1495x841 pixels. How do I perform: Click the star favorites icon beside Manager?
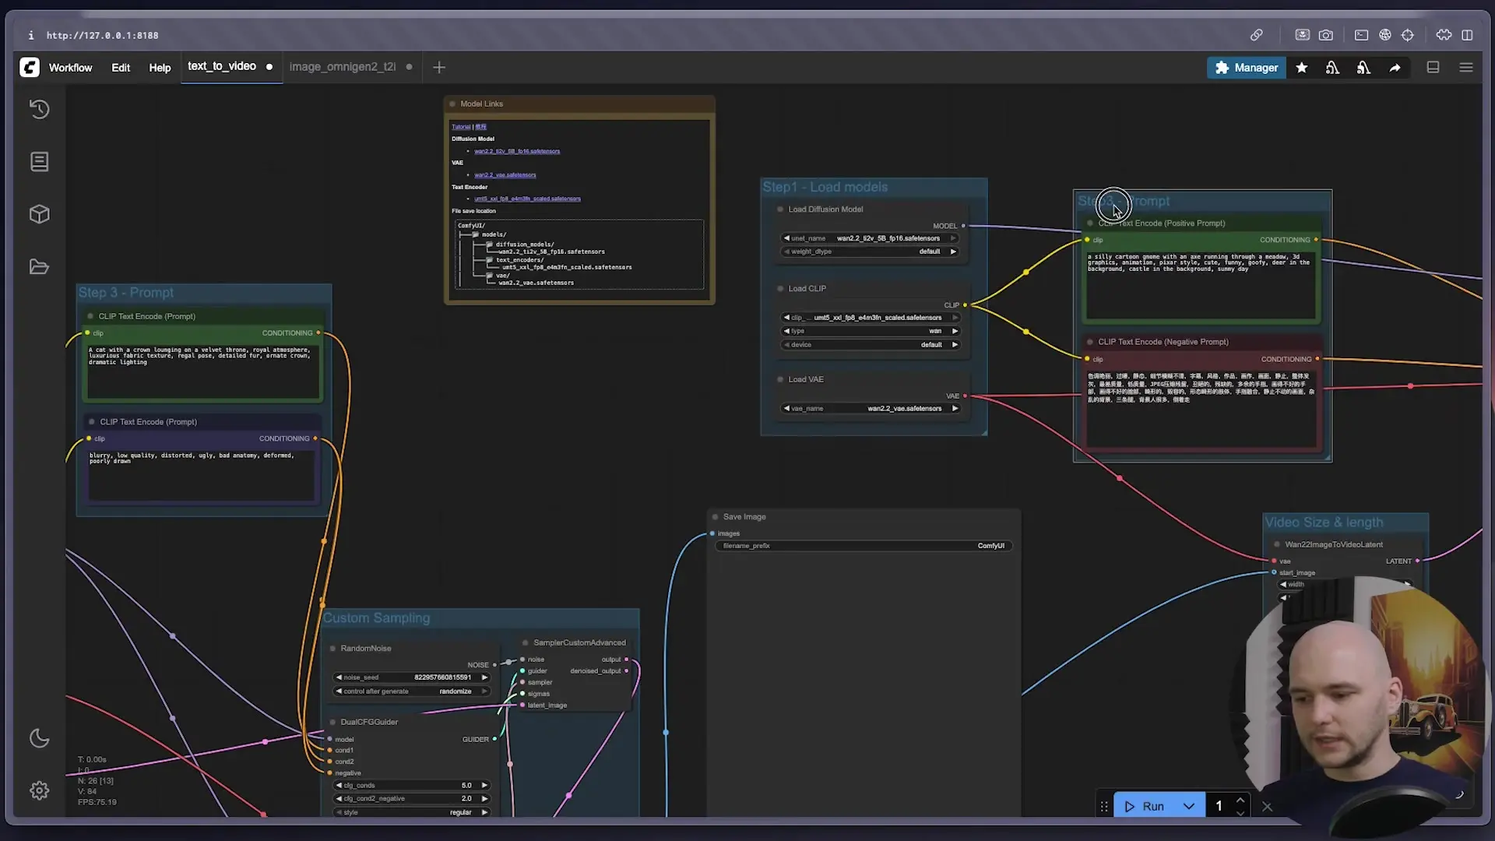(x=1301, y=68)
